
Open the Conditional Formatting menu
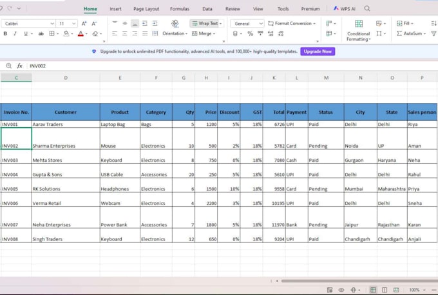click(358, 31)
